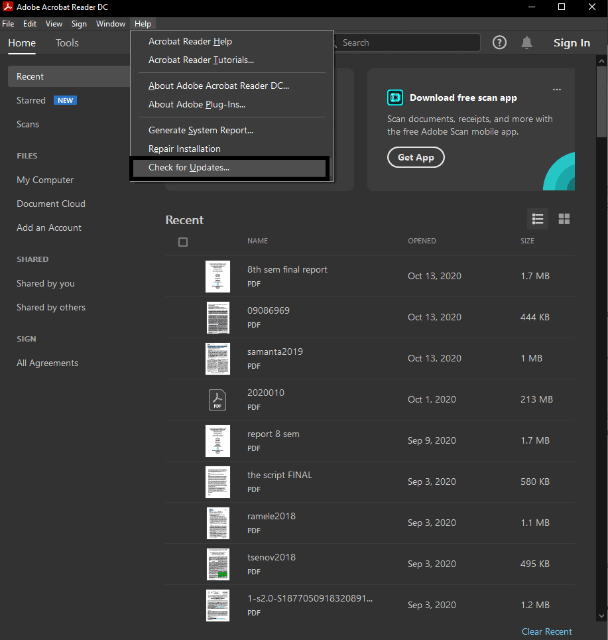The width and height of the screenshot is (608, 640).
Task: Open My Computer in the sidebar
Action: click(45, 180)
